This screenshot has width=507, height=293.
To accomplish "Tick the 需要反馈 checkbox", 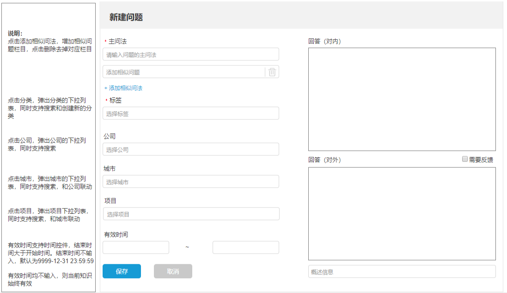I will [465, 159].
